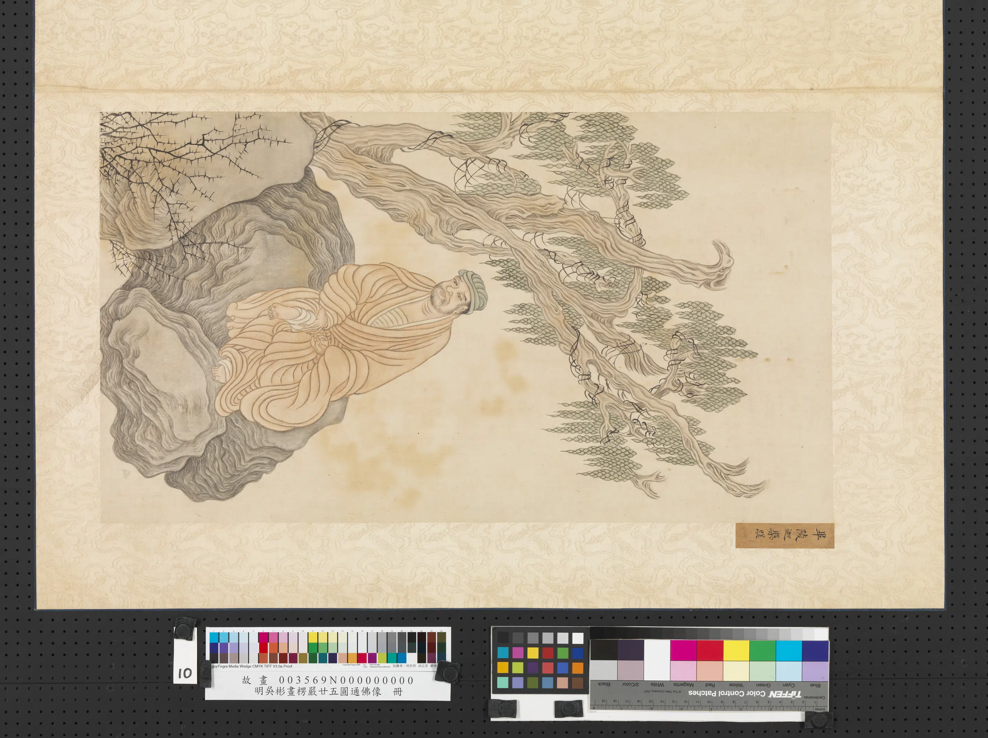Screen dimensions: 988x738
Task: Select the inverted 'Cyan' label on the Tiffen chart
Action: pyautogui.click(x=789, y=685)
